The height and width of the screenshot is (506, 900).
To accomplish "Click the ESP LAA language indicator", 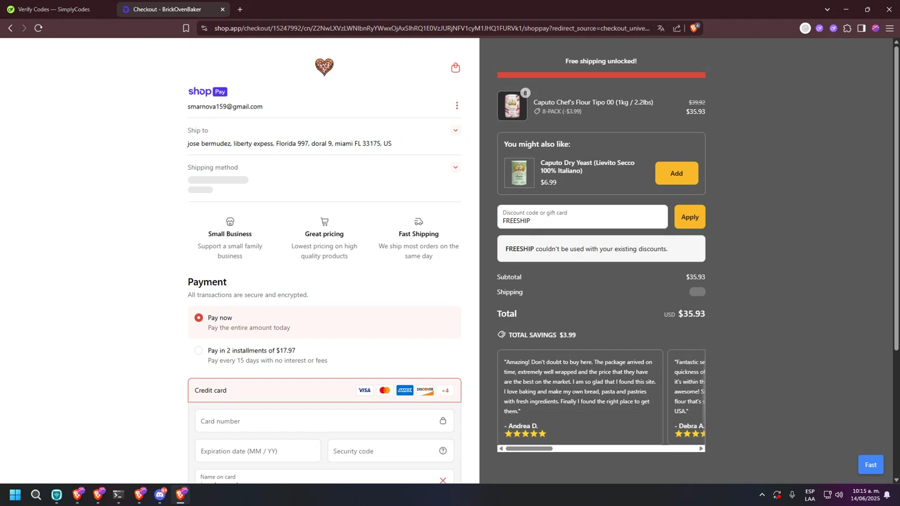I will click(810, 495).
